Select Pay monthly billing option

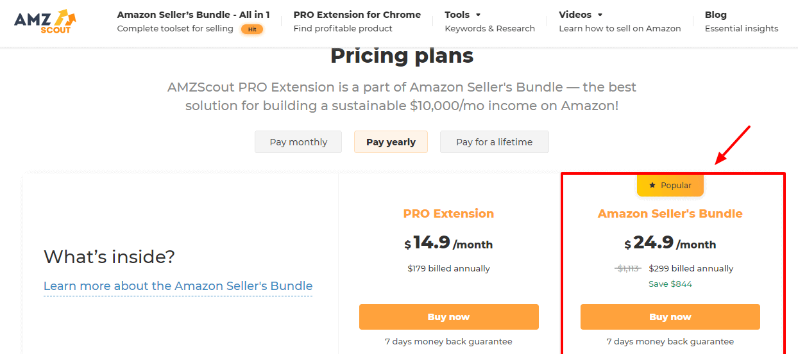tap(298, 142)
